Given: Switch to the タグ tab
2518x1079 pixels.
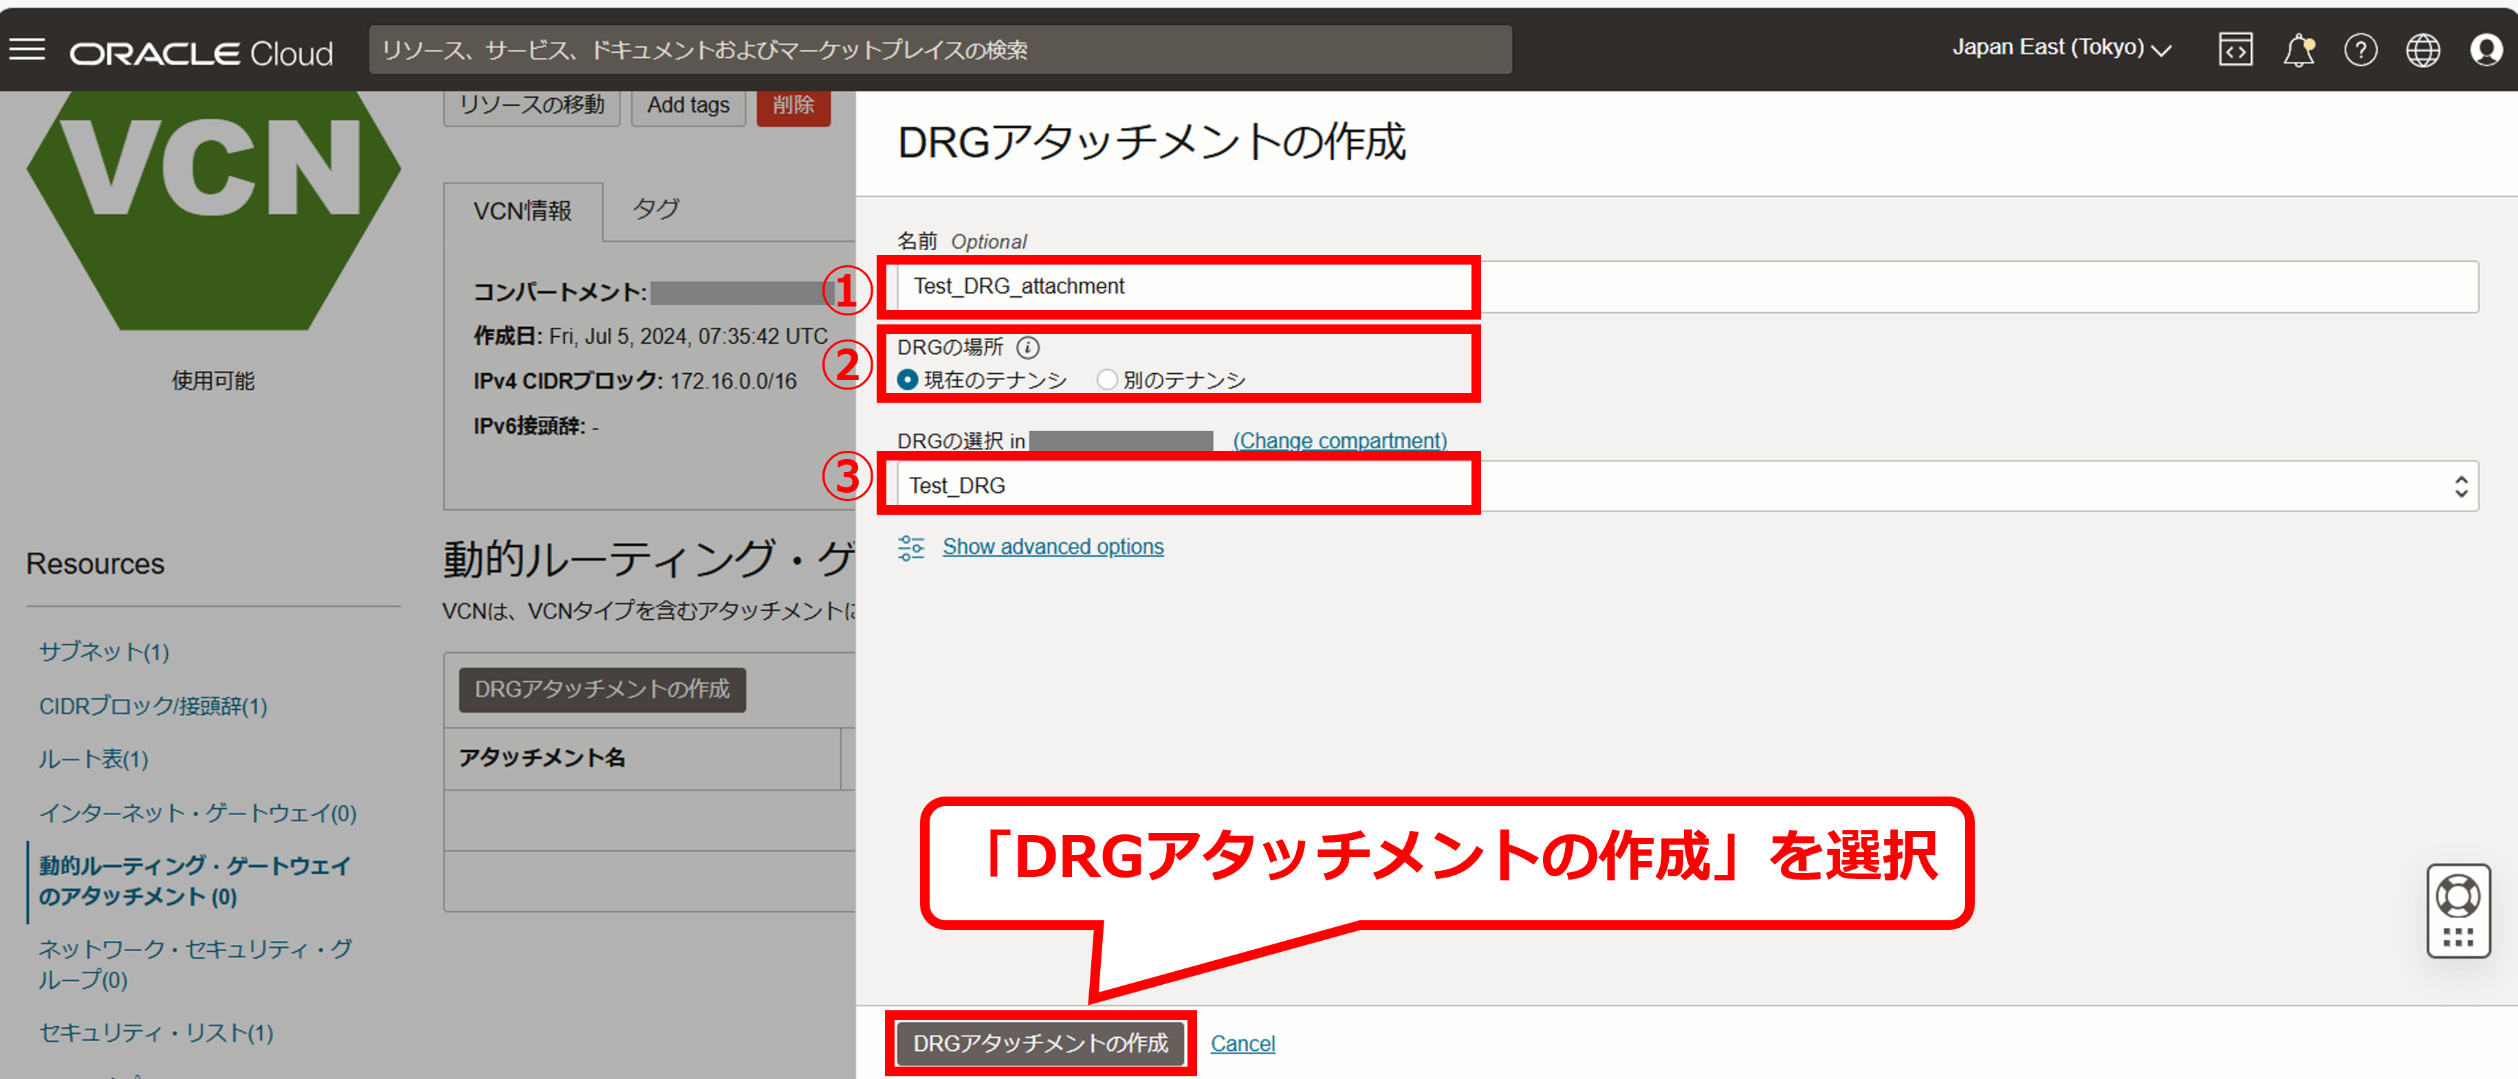Looking at the screenshot, I should coord(655,209).
